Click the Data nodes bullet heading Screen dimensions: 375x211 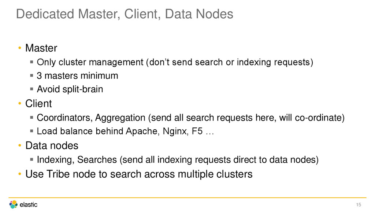pyautogui.click(x=52, y=146)
